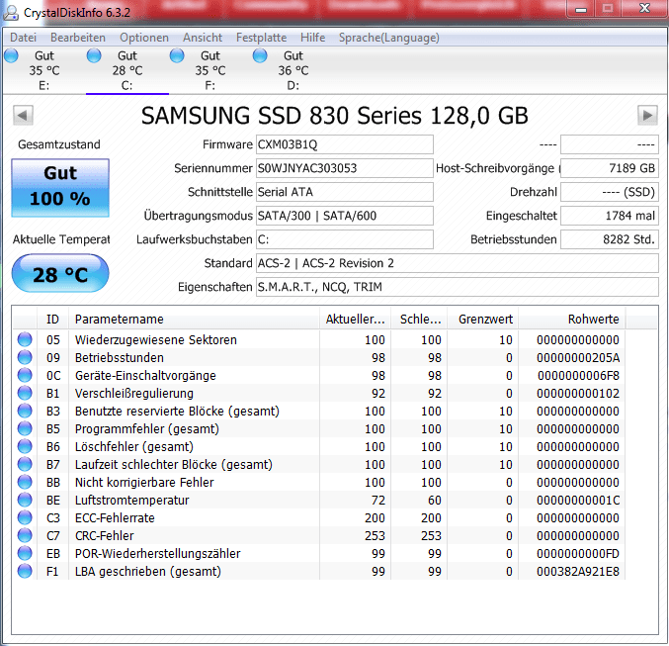The image size is (669, 646).
Task: Click raw value 0000000006F8
Action: click(578, 375)
